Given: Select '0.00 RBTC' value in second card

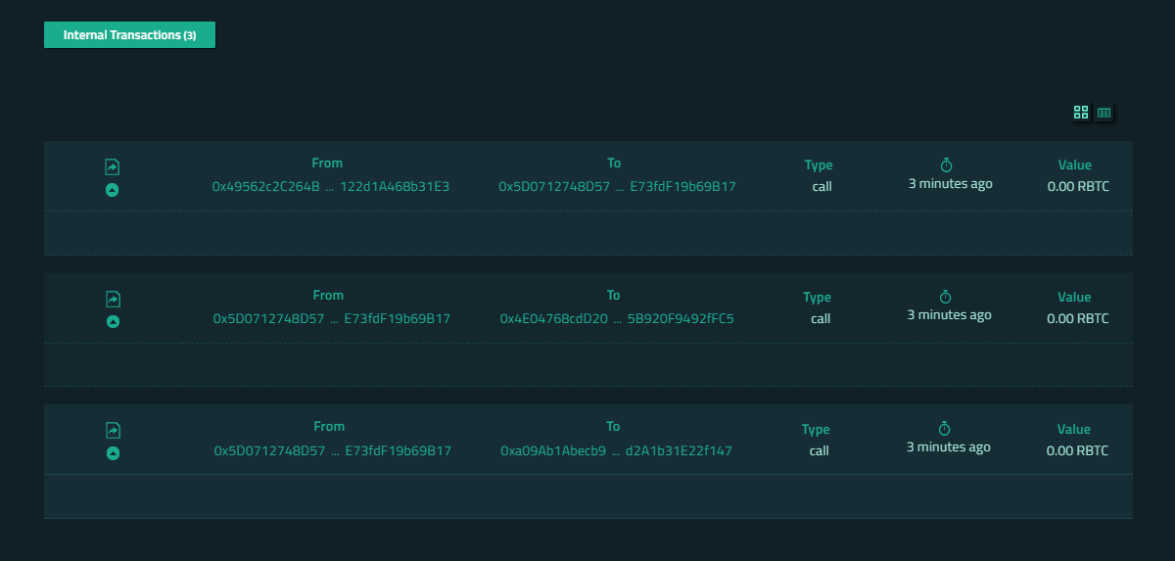Looking at the screenshot, I should click(x=1078, y=318).
